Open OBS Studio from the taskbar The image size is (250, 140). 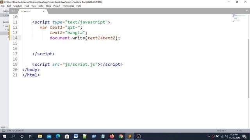139,136
